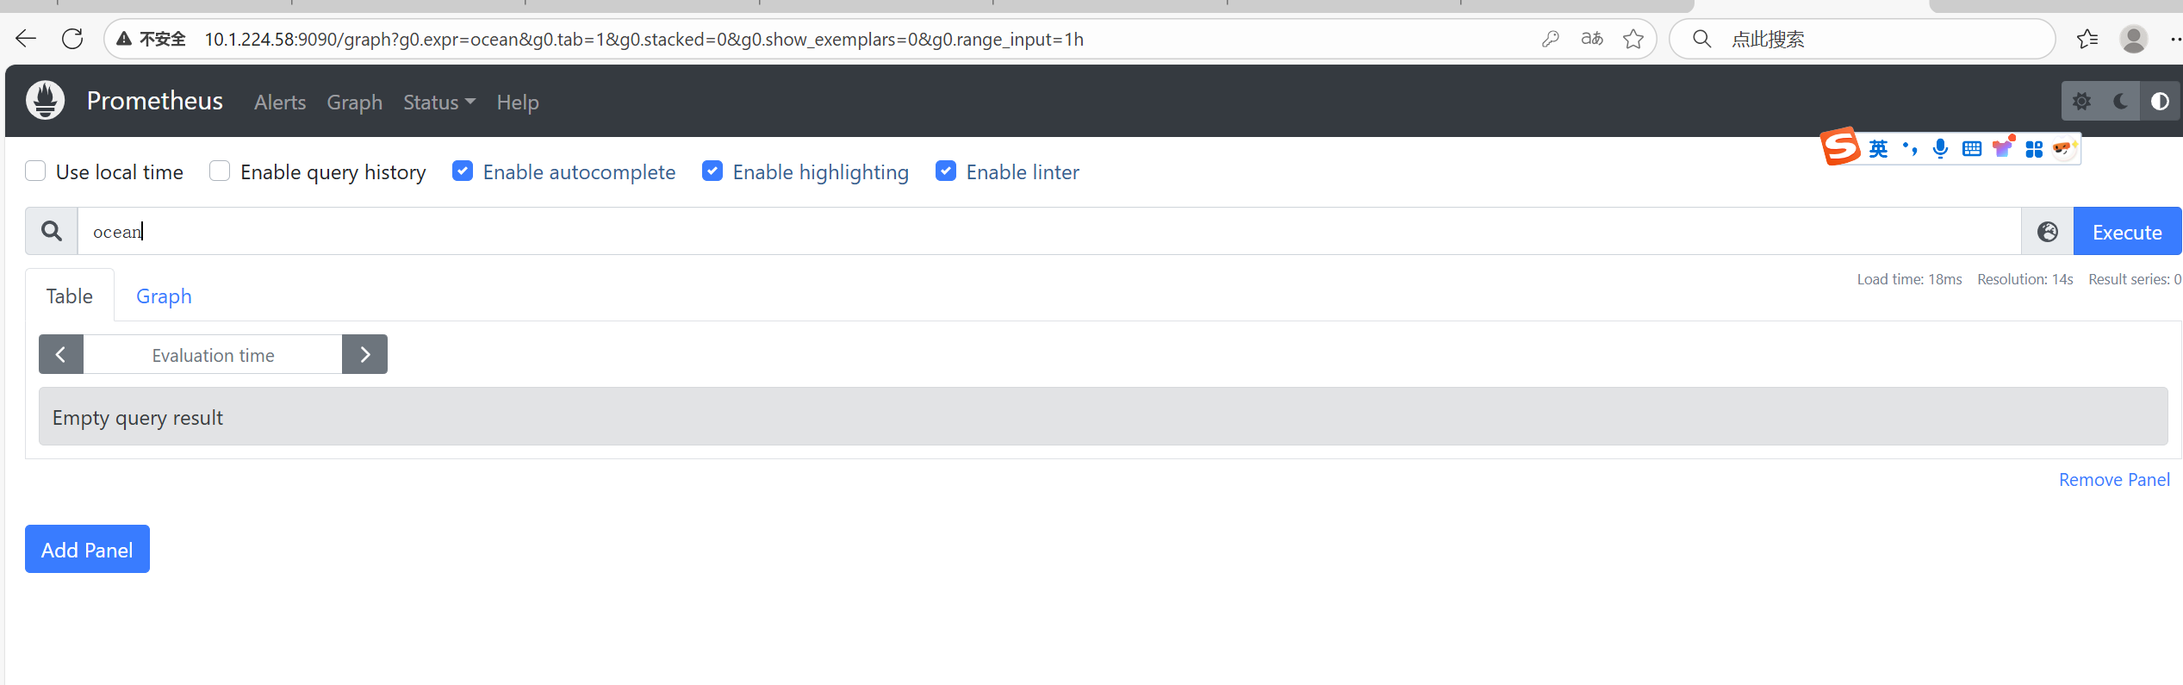This screenshot has height=685, width=2183.
Task: Step evaluation time backward
Action: tap(61, 355)
